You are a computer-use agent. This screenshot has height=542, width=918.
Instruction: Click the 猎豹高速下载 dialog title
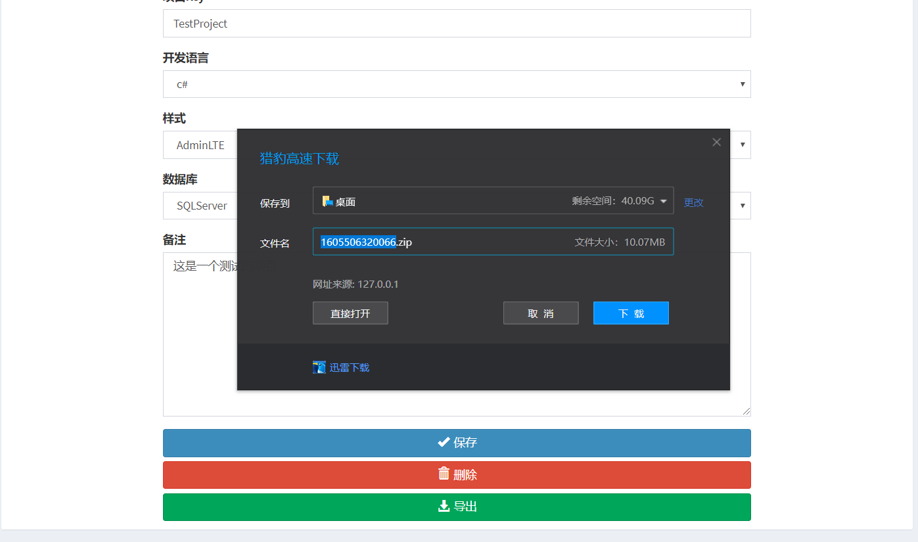pyautogui.click(x=299, y=158)
